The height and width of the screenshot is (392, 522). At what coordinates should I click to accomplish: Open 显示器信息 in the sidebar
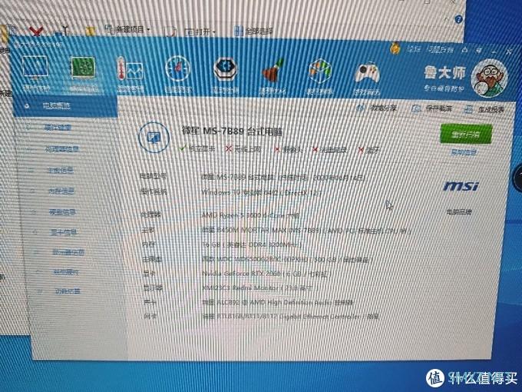pos(68,252)
